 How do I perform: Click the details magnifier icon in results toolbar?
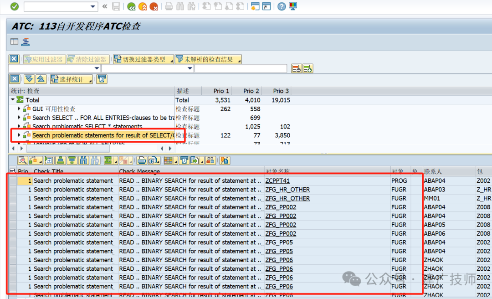pos(23,160)
